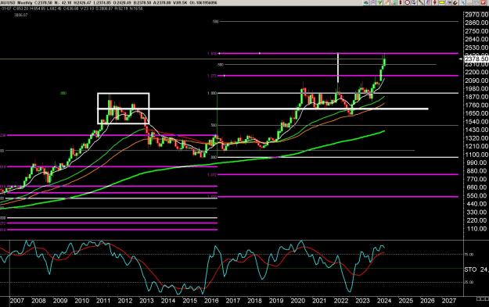Click the 2200.00 price axis label

click(476, 72)
